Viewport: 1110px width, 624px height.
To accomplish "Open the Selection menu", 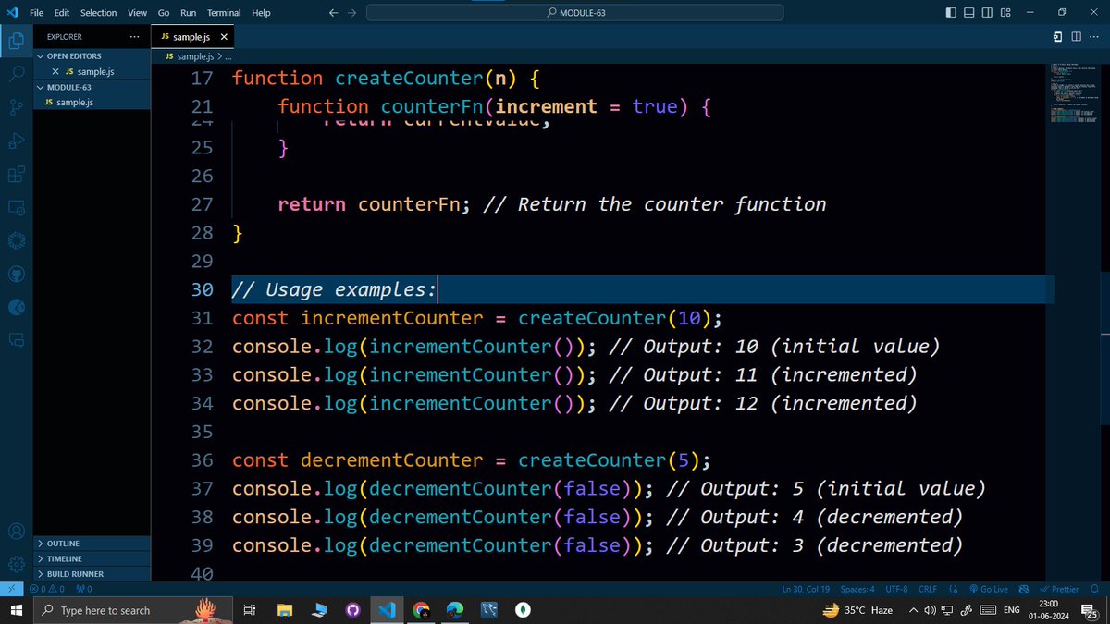I will click(x=98, y=13).
